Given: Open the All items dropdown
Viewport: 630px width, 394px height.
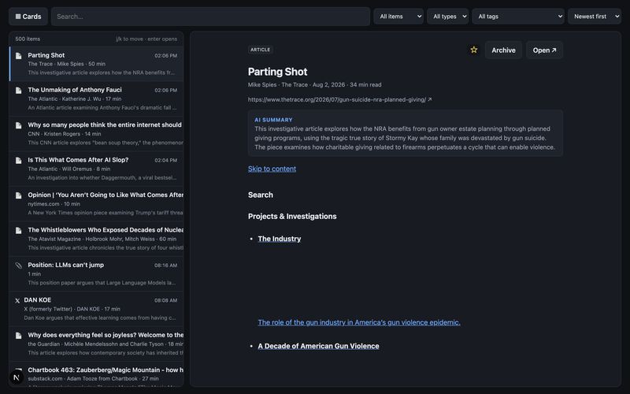Looking at the screenshot, I should [398, 17].
